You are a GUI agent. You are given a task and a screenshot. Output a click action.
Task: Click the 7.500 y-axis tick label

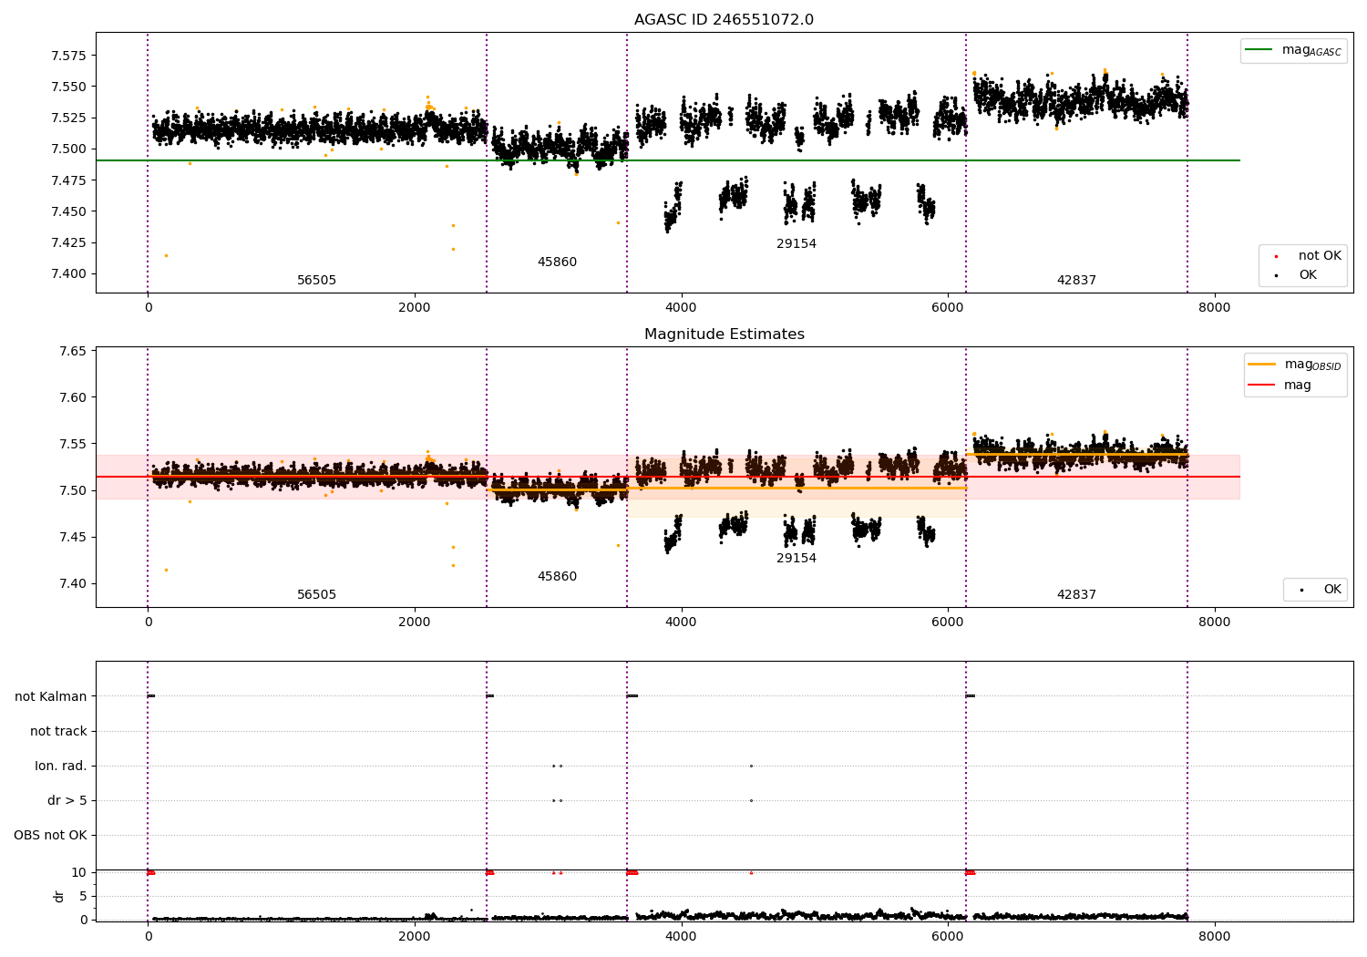68,149
